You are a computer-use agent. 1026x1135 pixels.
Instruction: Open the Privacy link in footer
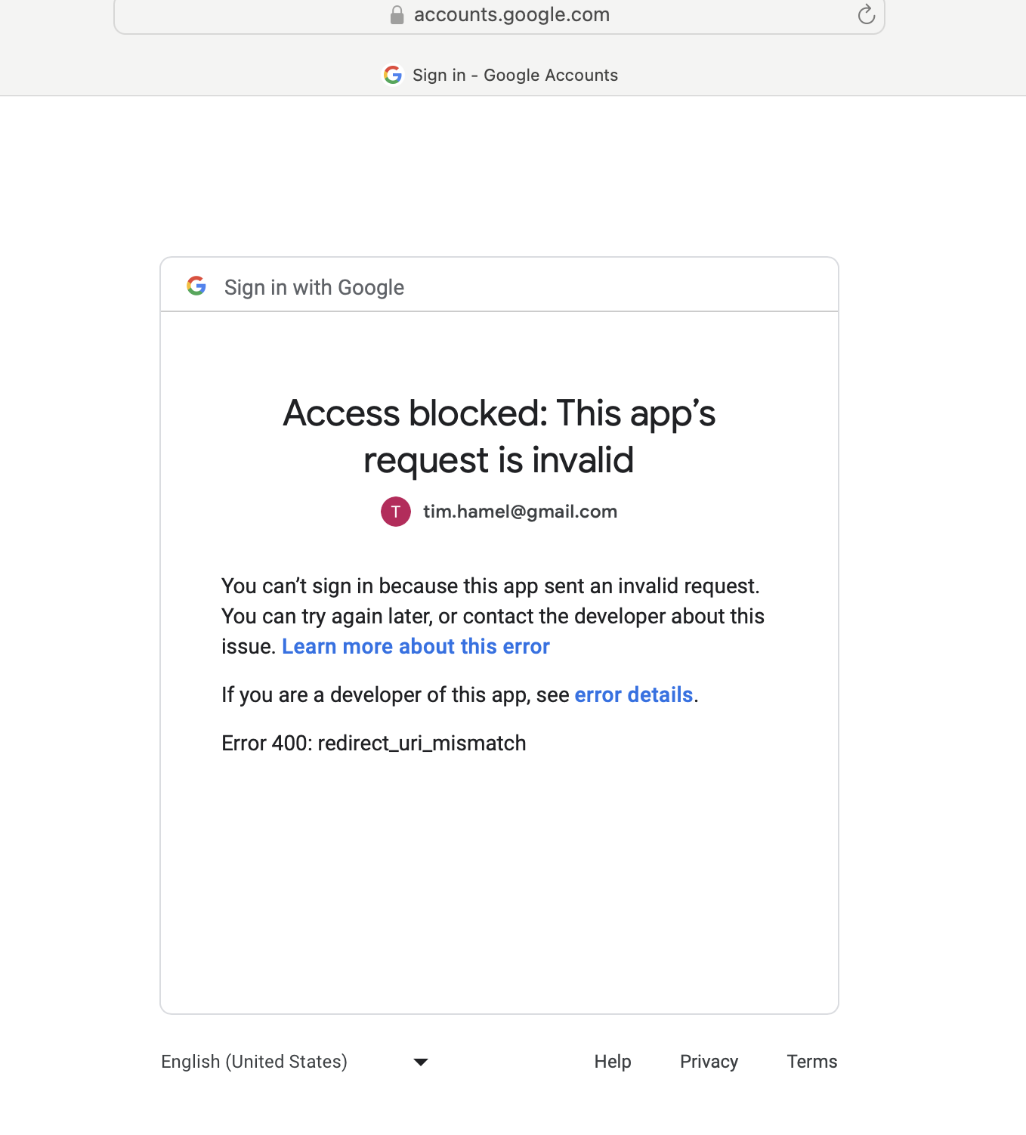(x=709, y=1062)
